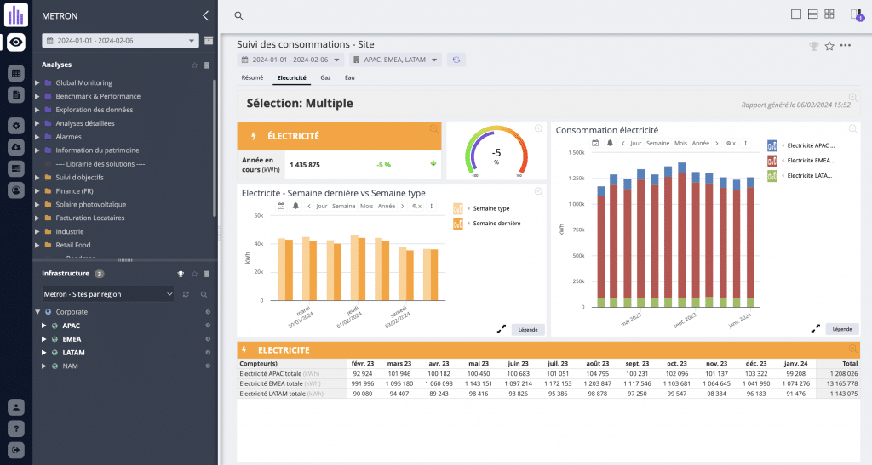Screen dimensions: 872x465
Task: Toggle the APAC info dot selector
Action: click(208, 326)
